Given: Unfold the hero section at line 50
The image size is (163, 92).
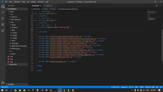Looking at the screenshot, I should (x=35, y=14).
